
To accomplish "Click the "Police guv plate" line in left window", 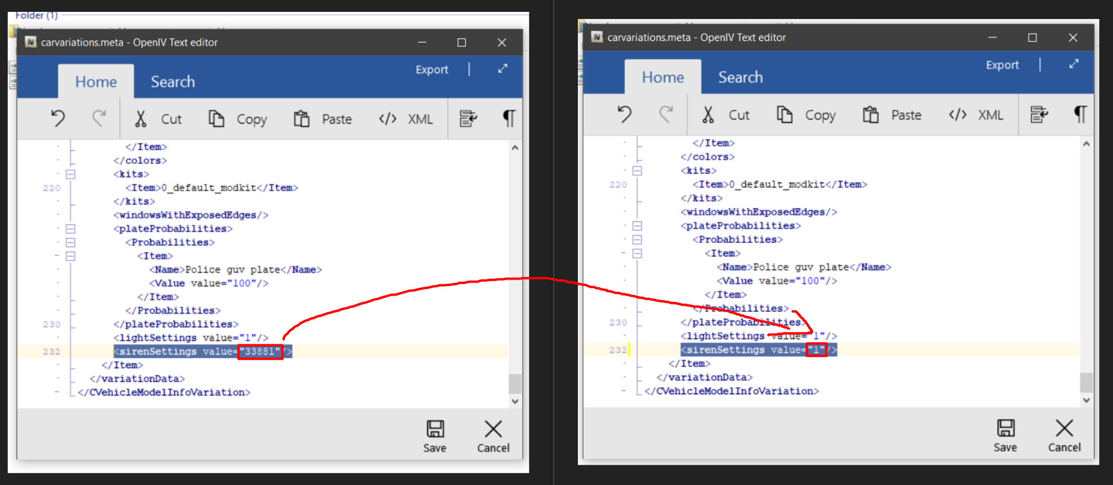I will point(236,270).
